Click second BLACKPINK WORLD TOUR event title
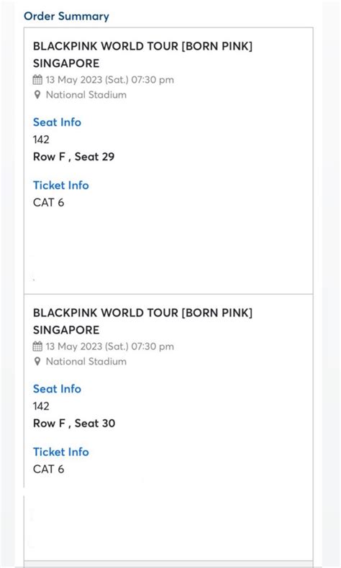The height and width of the screenshot is (568, 341). click(x=142, y=321)
